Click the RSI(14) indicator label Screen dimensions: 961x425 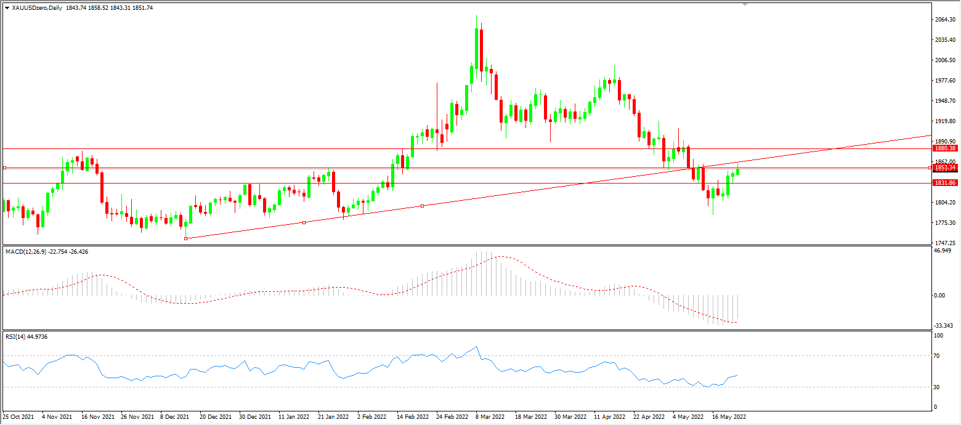coord(17,336)
